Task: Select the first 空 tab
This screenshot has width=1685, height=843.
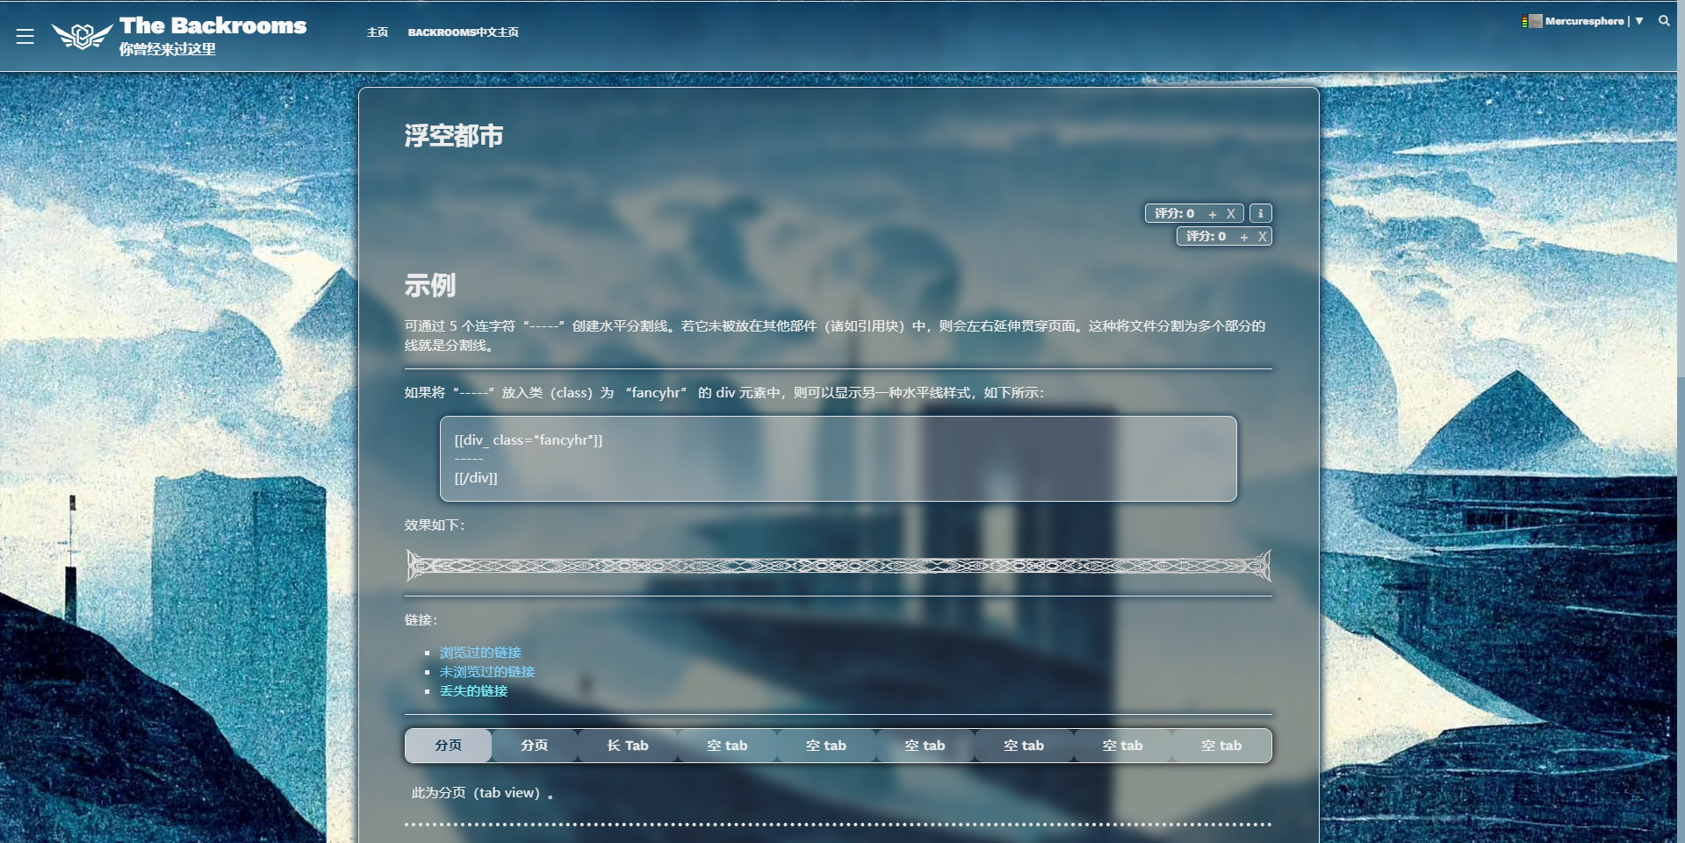Action: pos(727,746)
